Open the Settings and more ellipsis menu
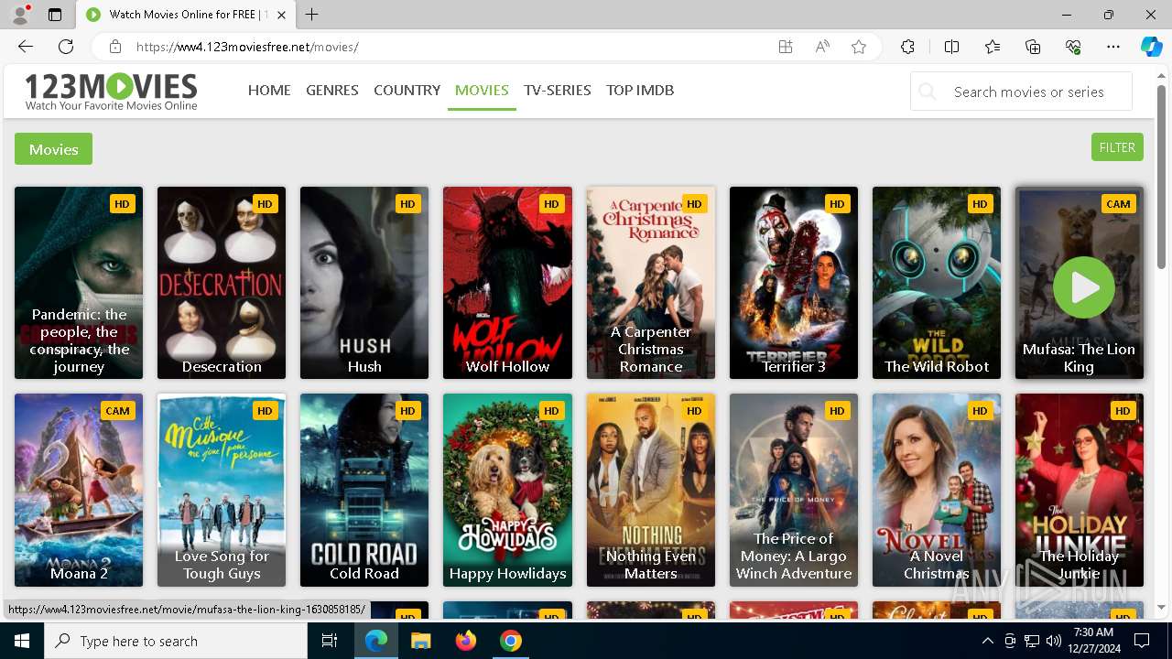1172x659 pixels. click(x=1113, y=47)
